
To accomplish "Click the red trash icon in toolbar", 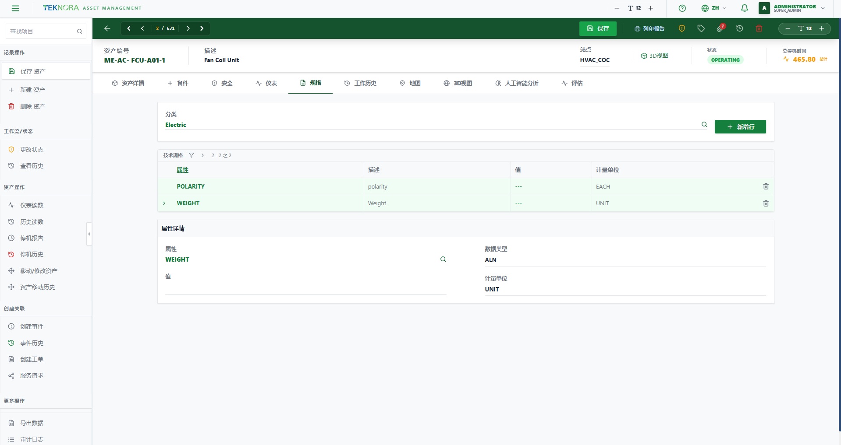I will tap(759, 28).
